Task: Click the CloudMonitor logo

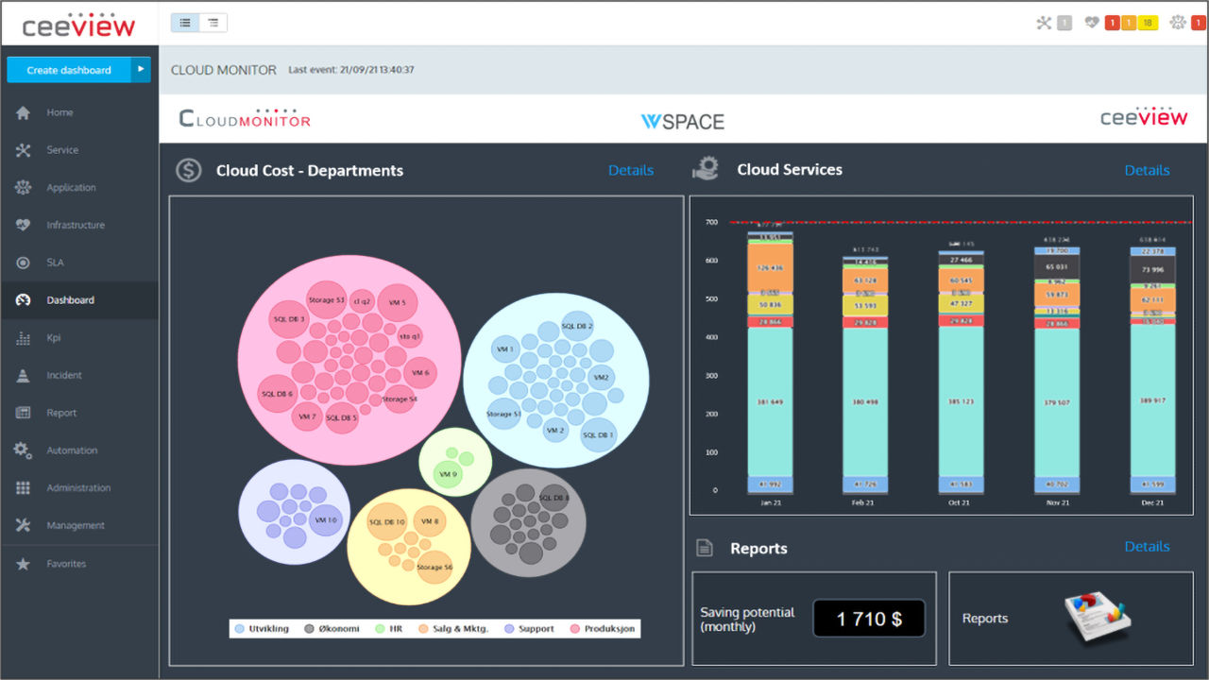Action: (x=245, y=119)
